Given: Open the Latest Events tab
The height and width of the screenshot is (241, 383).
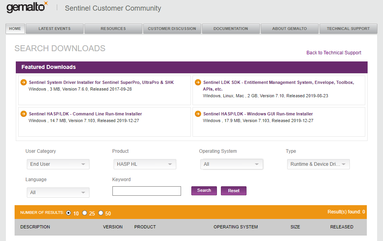Looking at the screenshot, I should pyautogui.click(x=54, y=28).
